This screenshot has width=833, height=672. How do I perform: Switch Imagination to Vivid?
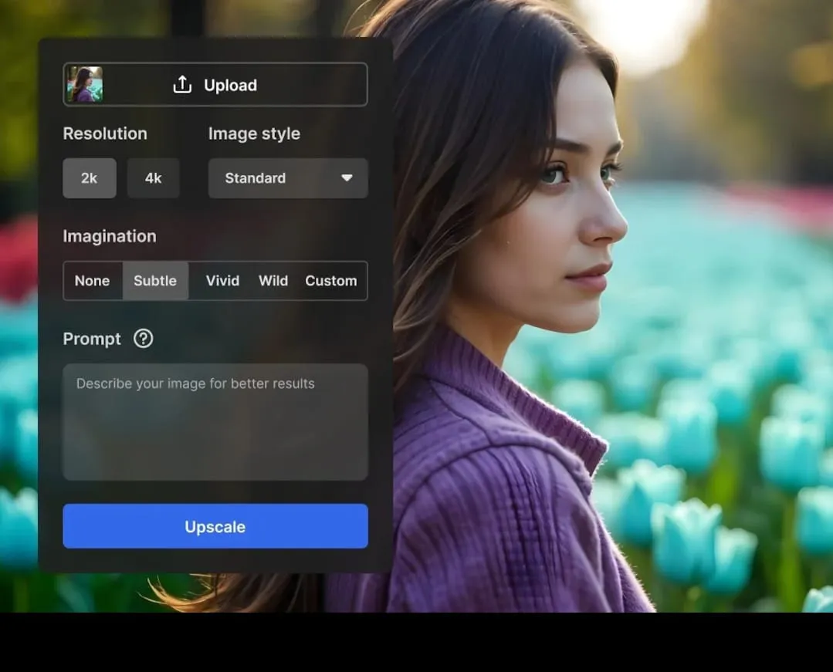click(222, 281)
